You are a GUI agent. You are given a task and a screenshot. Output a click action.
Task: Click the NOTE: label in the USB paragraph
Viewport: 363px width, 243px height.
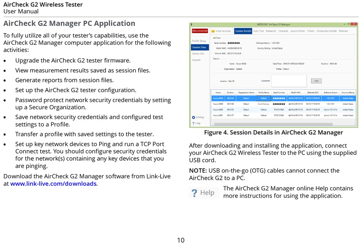198,171
